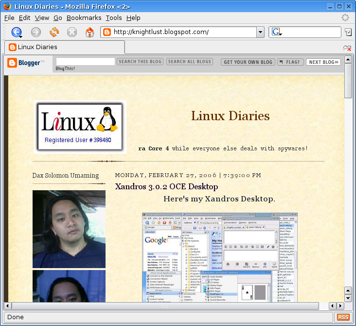Open the Google search engine selector
Viewport: 356px width, 326px height.
(x=277, y=32)
